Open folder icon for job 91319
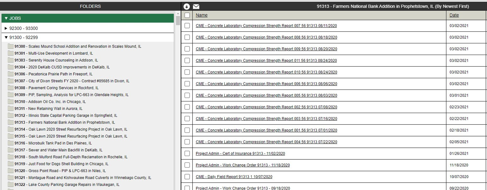 (x=11, y=164)
